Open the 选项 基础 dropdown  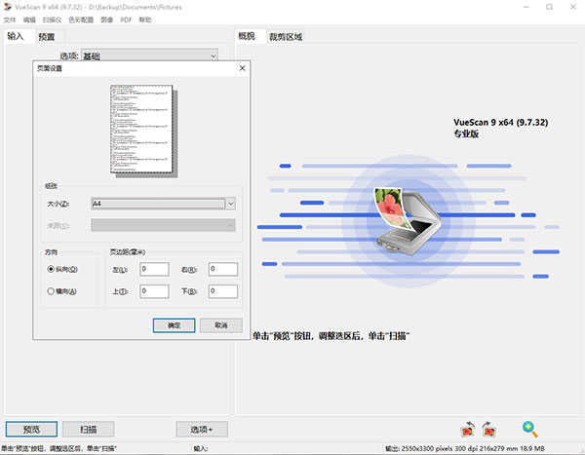[x=149, y=56]
